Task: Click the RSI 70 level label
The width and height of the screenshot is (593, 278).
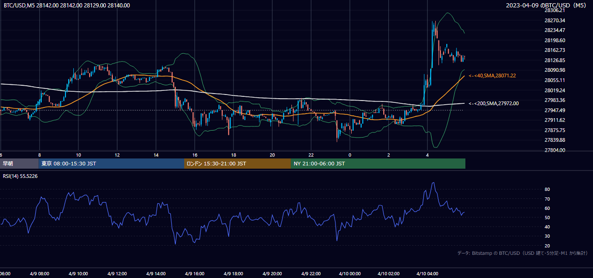Action: [x=547, y=199]
